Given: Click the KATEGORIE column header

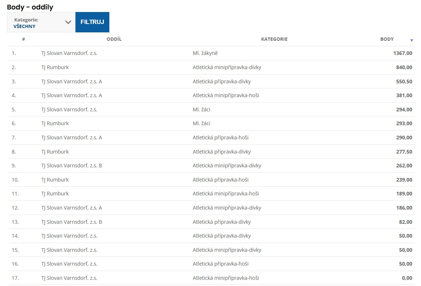Looking at the screenshot, I should coord(274,39).
